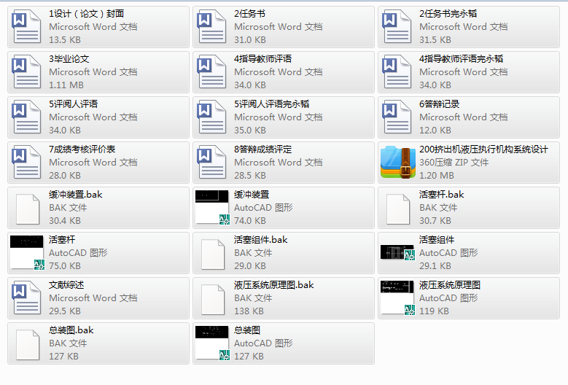Click the Word icon of 2任务书 (31.0 KB)

[211, 27]
